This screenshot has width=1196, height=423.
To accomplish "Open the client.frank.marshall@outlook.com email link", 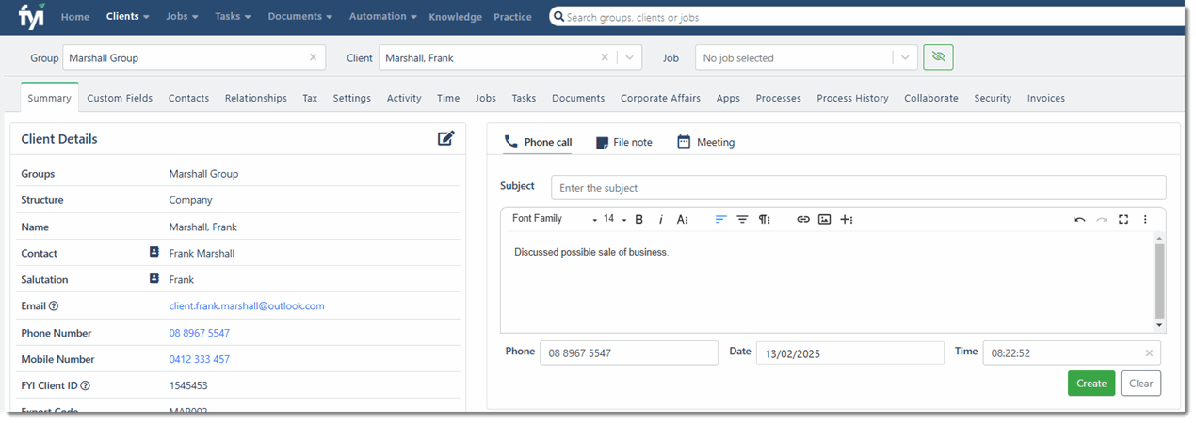I will pyautogui.click(x=247, y=305).
